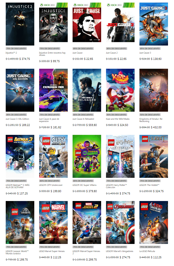This screenshot has width=174, height=266.
Task: Click the LEGO City Undercover cover art
Action: click(53, 156)
